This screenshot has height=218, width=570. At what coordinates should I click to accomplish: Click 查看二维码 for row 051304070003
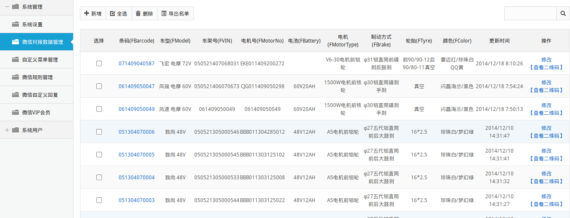[x=546, y=204]
